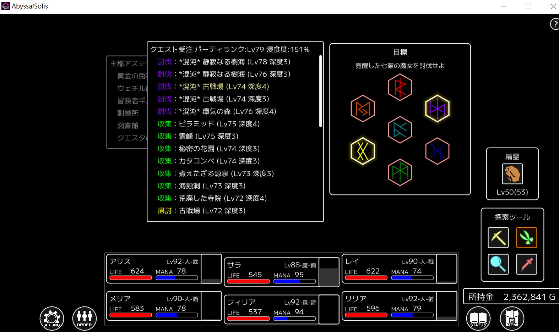Click the quest list vertical scrollbar
The image size is (559, 332).
320,91
